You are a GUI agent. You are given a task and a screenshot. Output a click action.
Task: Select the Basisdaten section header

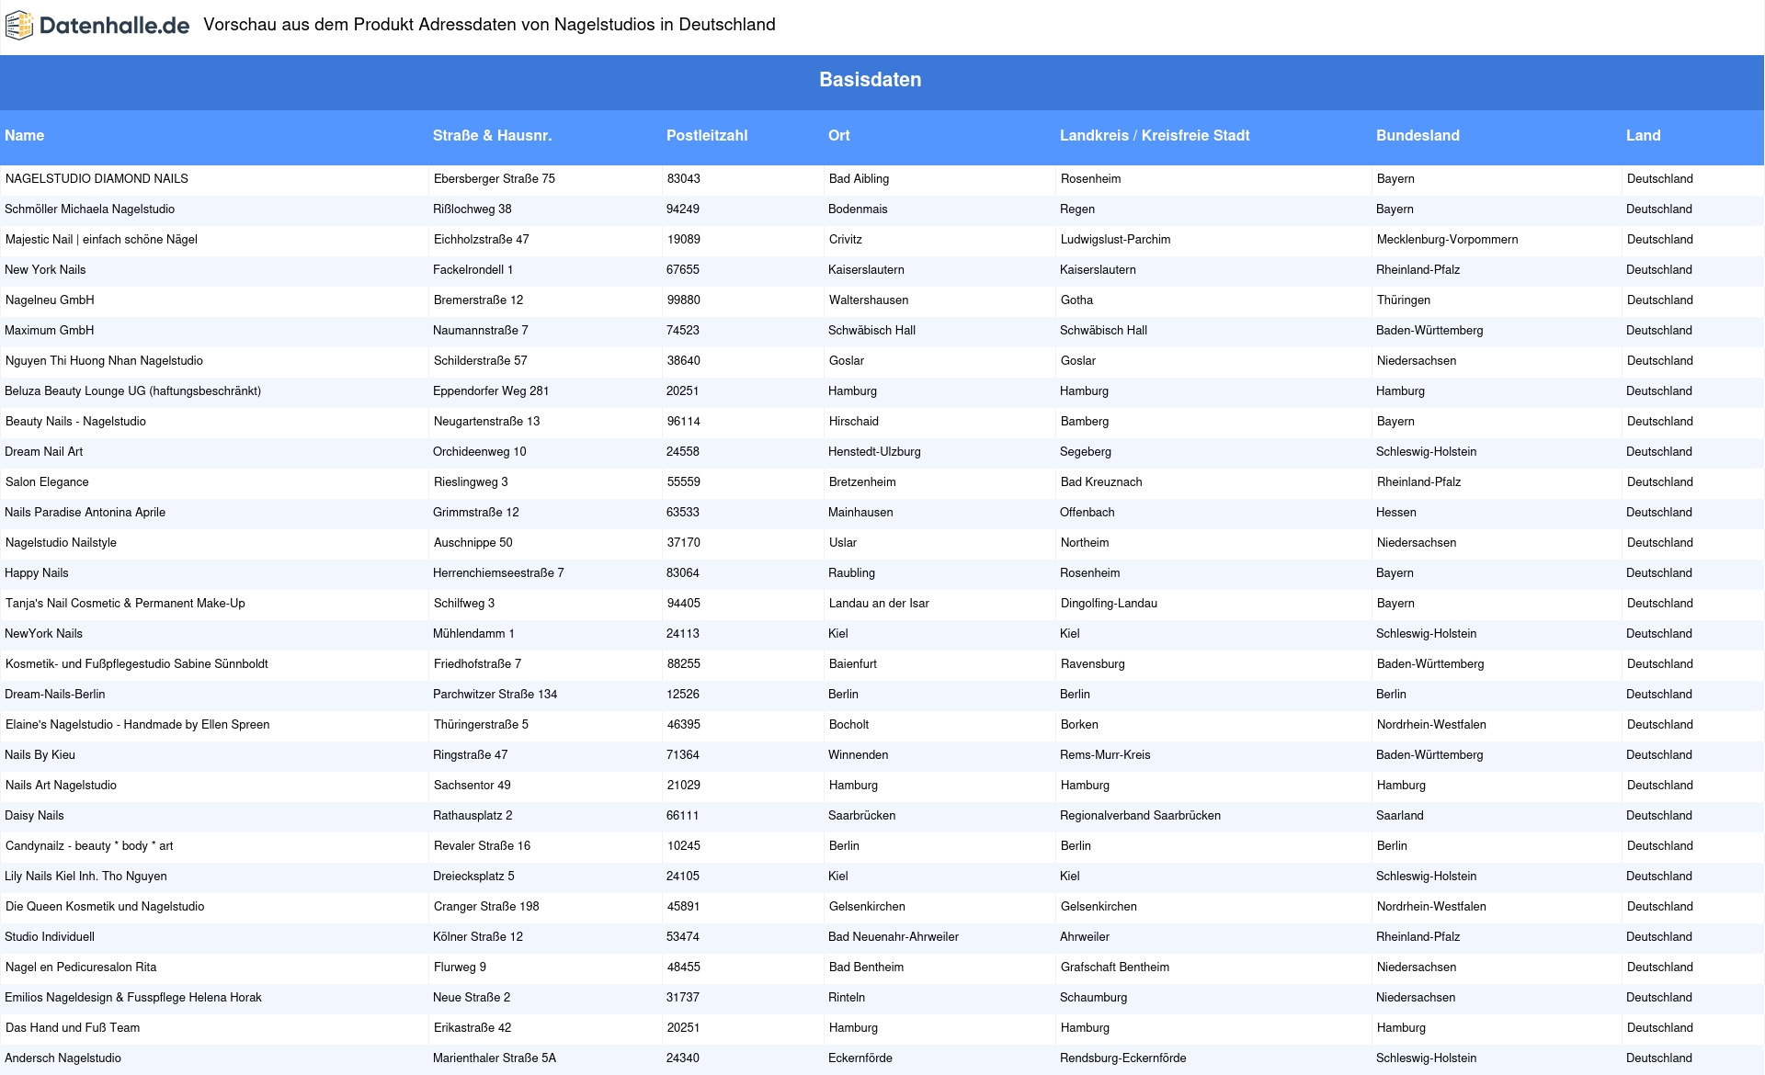click(x=870, y=80)
